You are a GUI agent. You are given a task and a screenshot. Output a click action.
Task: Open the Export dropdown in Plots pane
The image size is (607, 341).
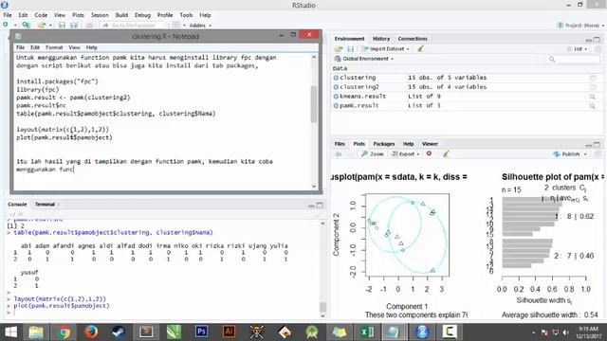pos(405,153)
